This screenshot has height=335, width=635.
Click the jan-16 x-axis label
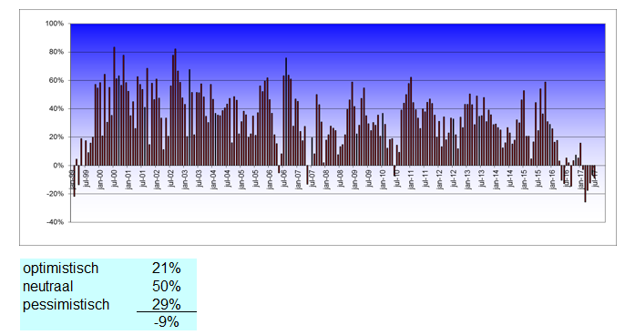pyautogui.click(x=552, y=179)
